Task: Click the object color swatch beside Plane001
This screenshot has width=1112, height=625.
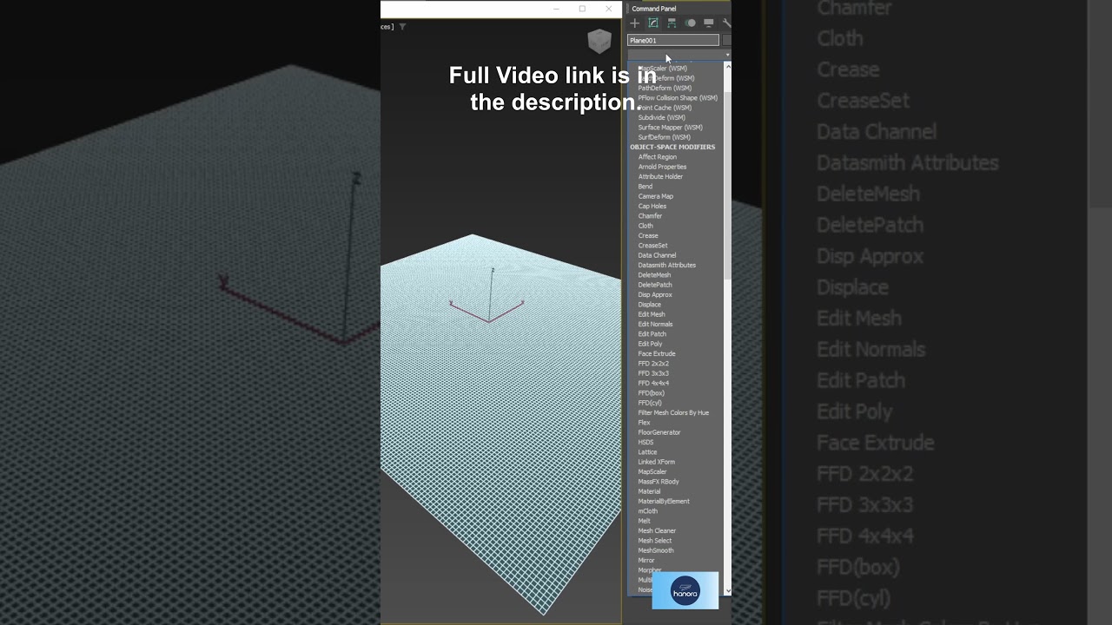Action: point(726,40)
